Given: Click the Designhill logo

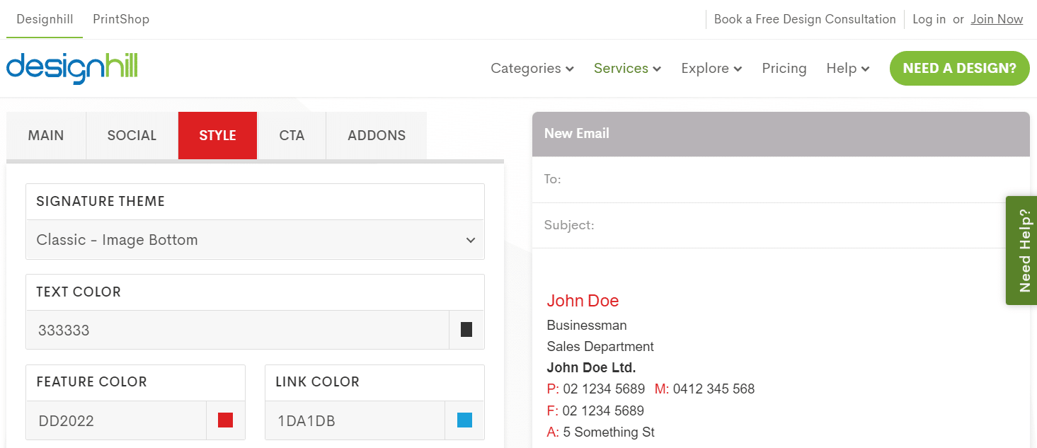Looking at the screenshot, I should (x=71, y=68).
